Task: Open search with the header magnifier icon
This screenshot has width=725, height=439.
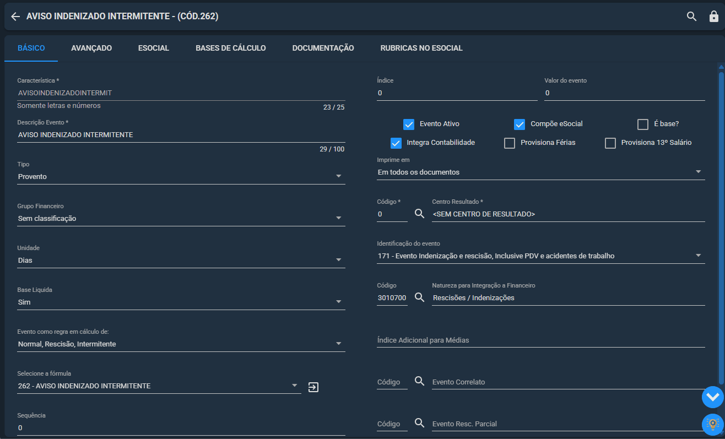Action: [x=692, y=17]
